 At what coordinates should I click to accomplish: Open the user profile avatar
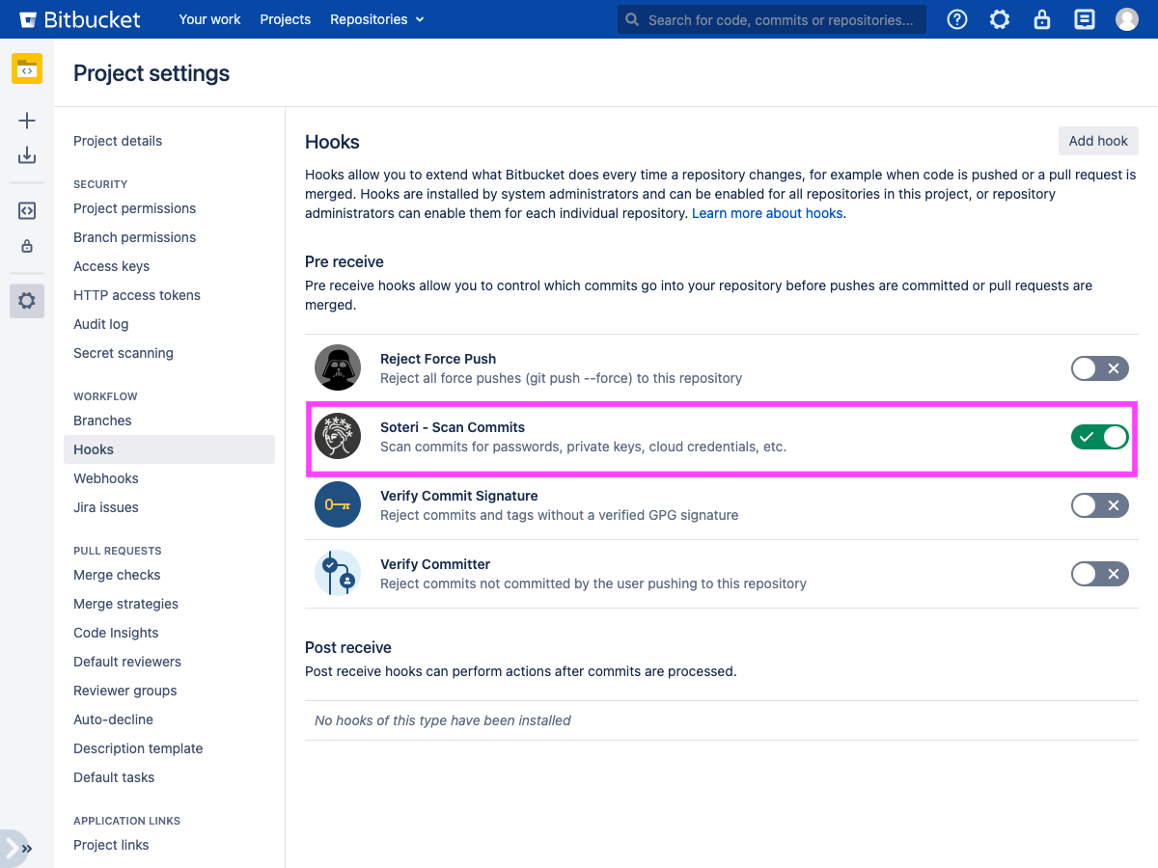[1127, 19]
